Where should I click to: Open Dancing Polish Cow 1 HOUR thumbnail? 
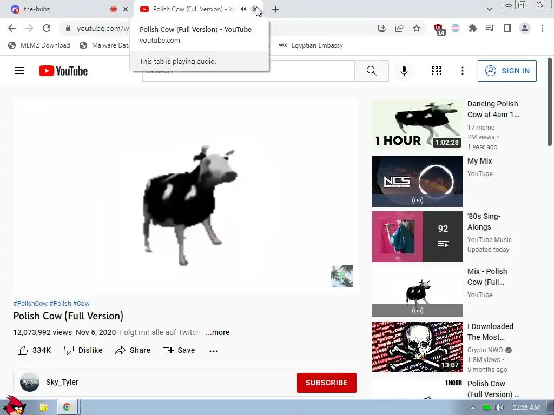pyautogui.click(x=417, y=124)
